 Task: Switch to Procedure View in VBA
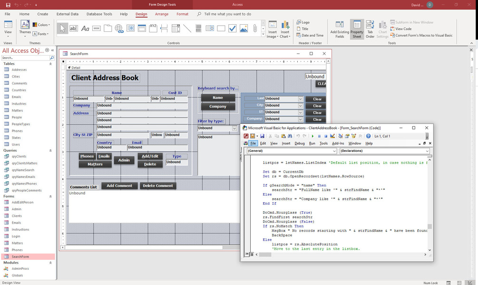point(247,254)
